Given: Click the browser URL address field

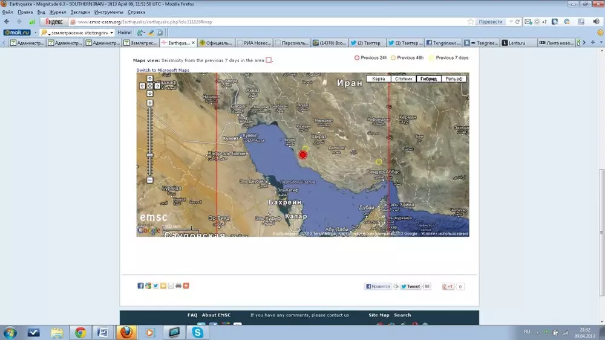Looking at the screenshot, I should [x=266, y=22].
